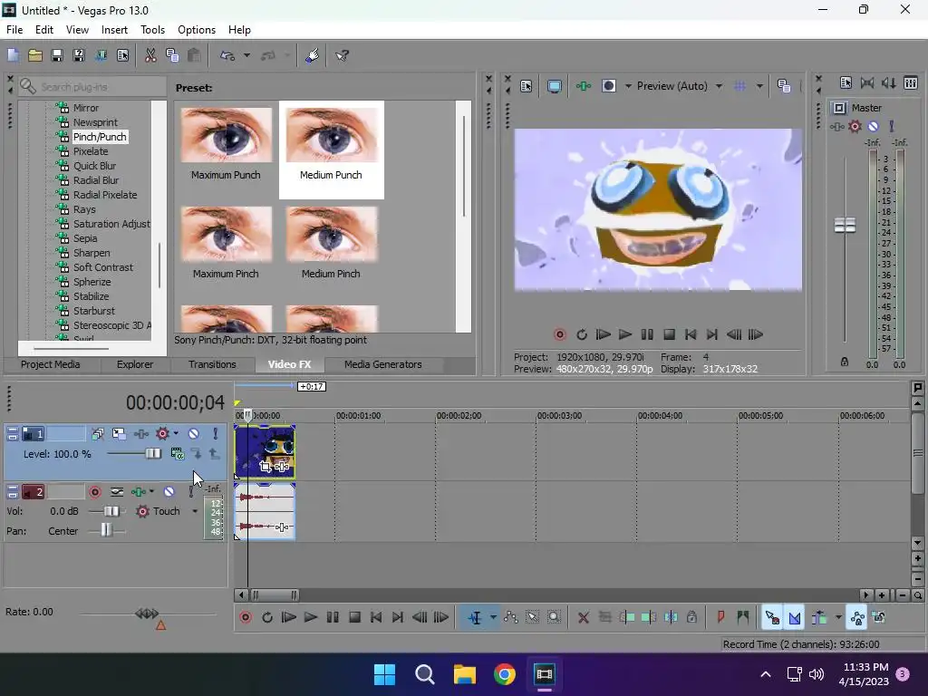Mute audio track 2
The image size is (928, 696).
coord(169,492)
